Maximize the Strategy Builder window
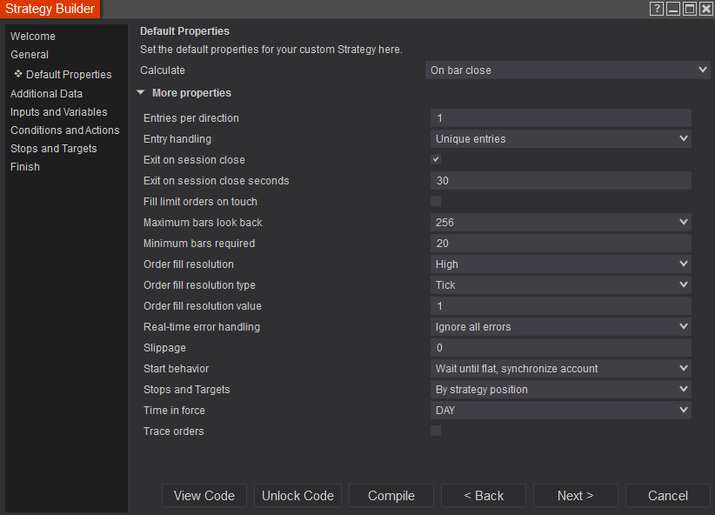This screenshot has width=715, height=515. [x=689, y=9]
